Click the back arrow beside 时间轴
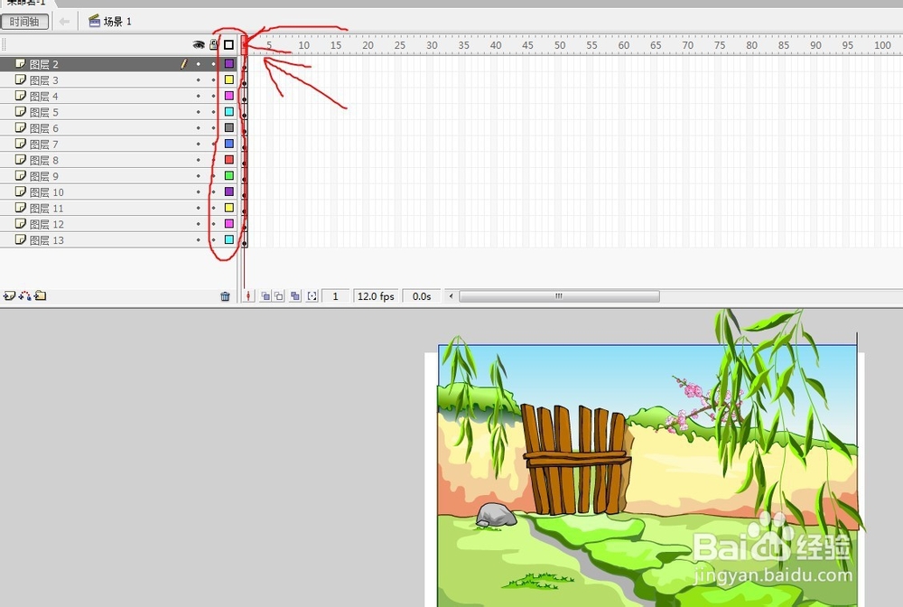Viewport: 903px width, 607px height. pos(64,22)
